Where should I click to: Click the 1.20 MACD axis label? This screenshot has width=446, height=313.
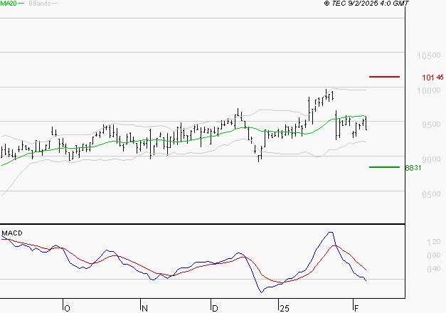(x=433, y=242)
